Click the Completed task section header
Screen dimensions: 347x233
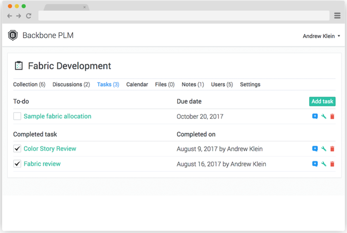click(x=35, y=134)
